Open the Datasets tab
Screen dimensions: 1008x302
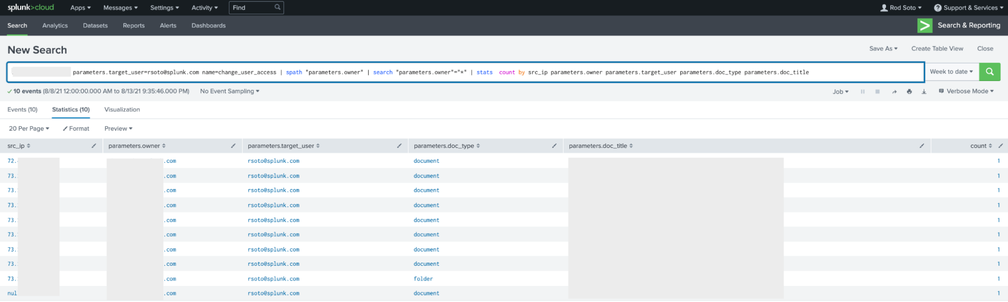95,26
